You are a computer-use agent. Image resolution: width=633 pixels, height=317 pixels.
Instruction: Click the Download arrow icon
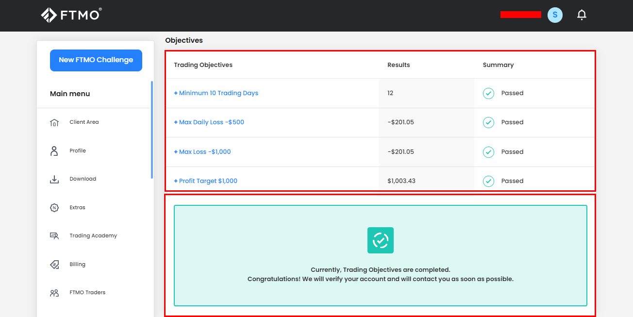(54, 179)
